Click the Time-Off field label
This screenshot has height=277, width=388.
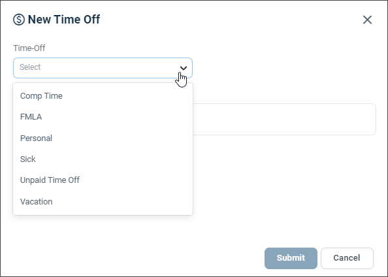(29, 48)
